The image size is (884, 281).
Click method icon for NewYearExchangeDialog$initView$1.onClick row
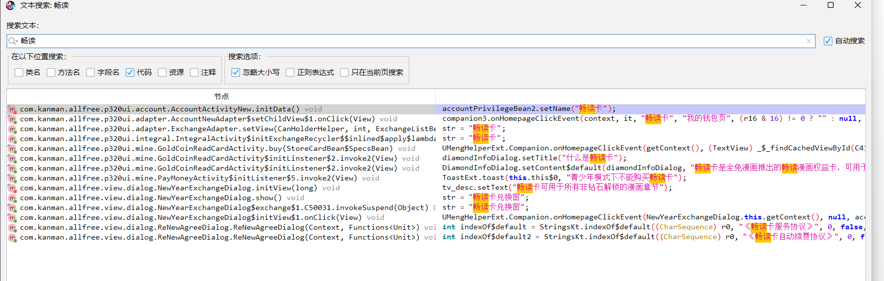12,217
